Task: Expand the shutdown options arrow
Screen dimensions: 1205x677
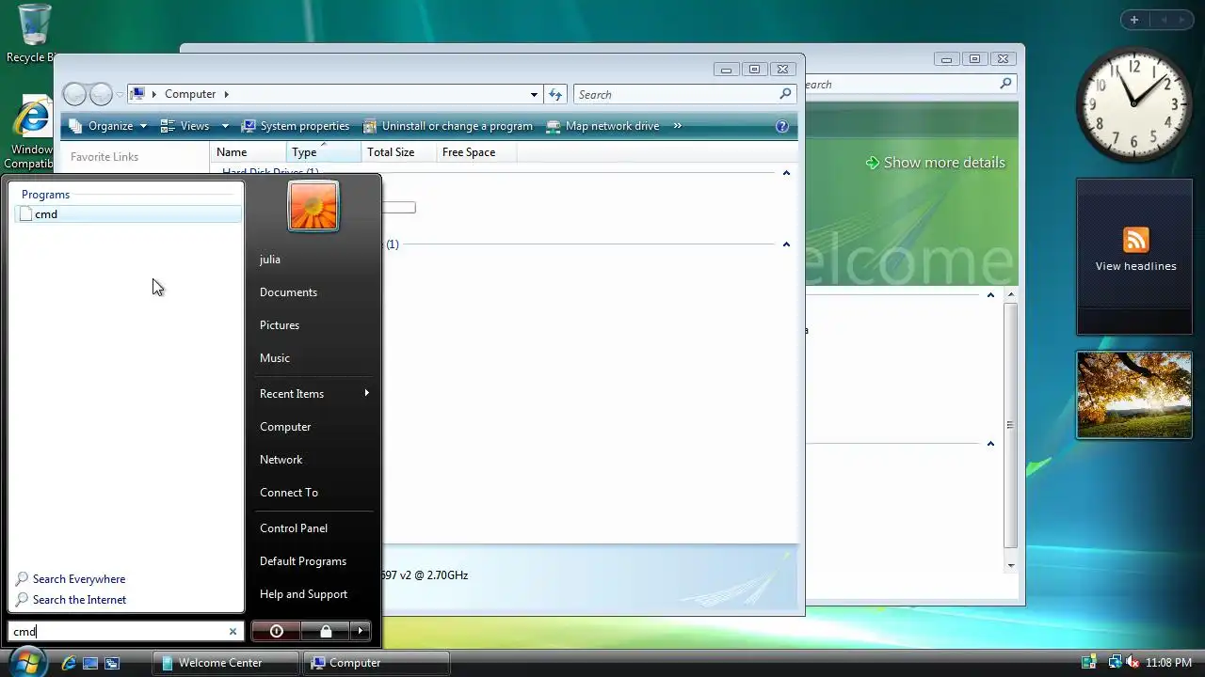Action: point(361,631)
